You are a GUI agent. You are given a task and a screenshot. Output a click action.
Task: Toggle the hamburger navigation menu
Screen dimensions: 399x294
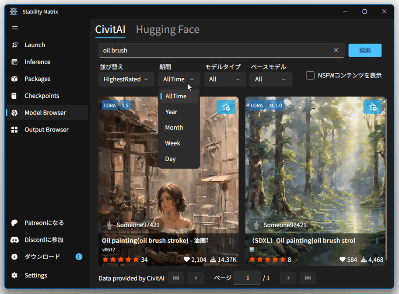click(x=15, y=28)
